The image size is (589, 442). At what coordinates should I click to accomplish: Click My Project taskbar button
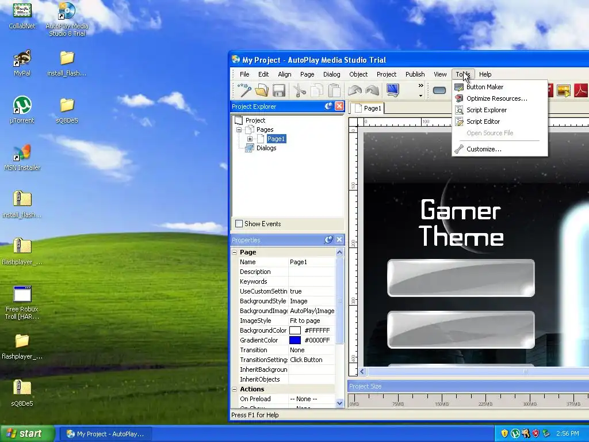106,434
